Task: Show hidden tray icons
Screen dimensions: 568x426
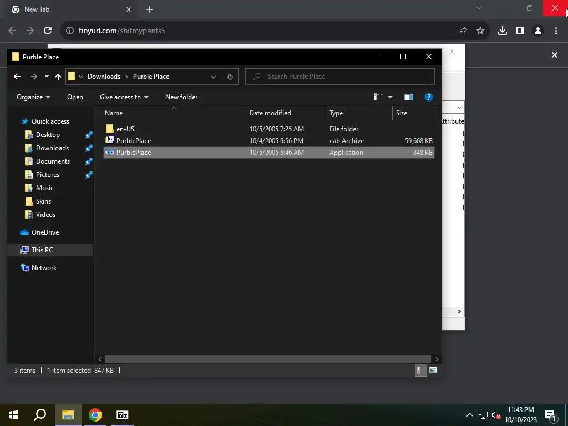Action: coord(469,415)
